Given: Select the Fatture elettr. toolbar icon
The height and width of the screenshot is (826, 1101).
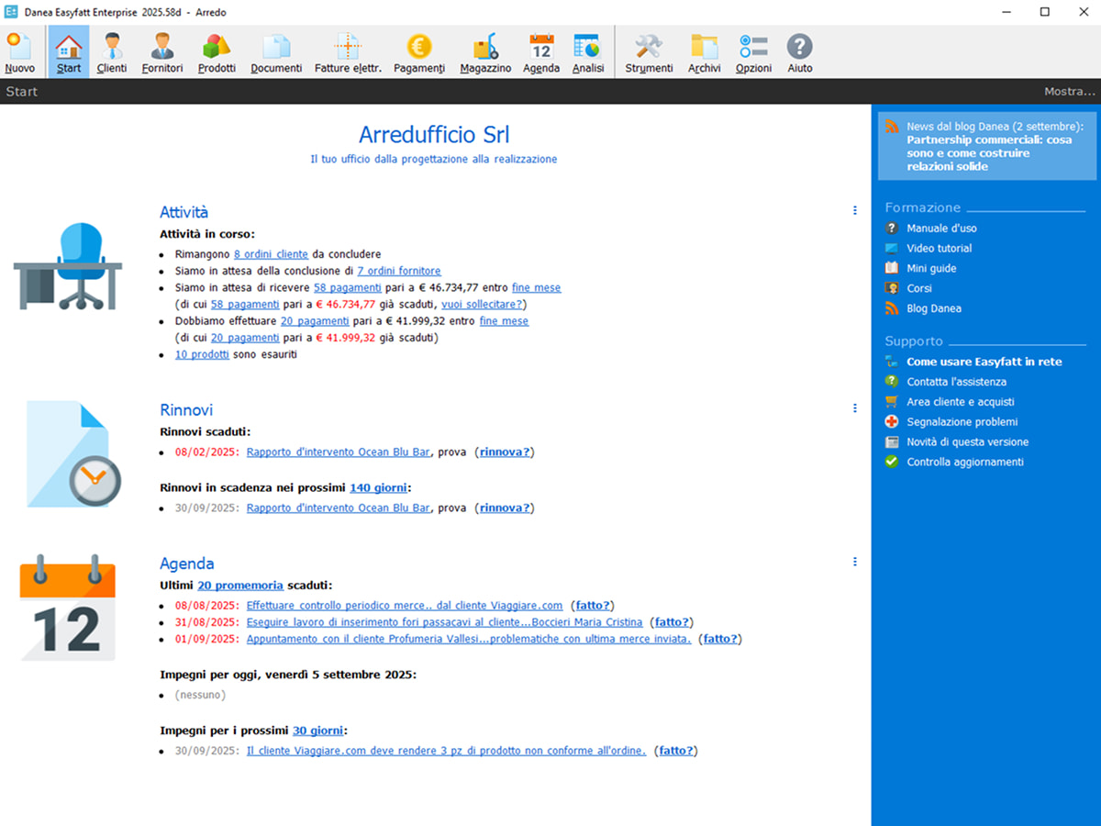Looking at the screenshot, I should [x=348, y=52].
